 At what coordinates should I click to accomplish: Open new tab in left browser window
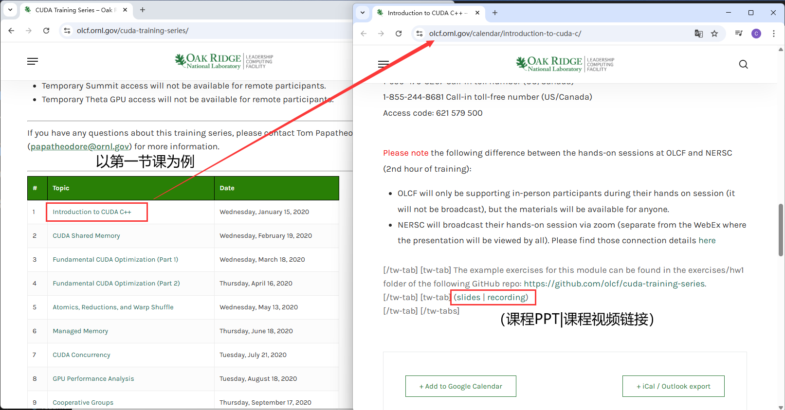click(143, 10)
